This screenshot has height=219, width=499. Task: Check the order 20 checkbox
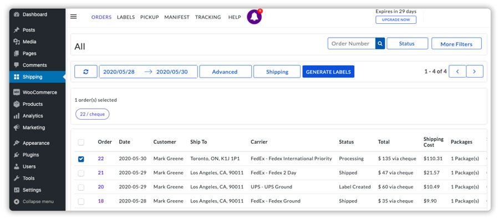tap(81, 187)
